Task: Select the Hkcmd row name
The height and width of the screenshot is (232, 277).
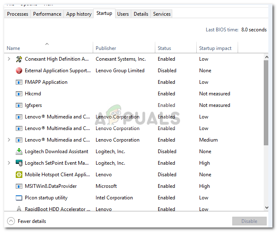Action: (33, 94)
